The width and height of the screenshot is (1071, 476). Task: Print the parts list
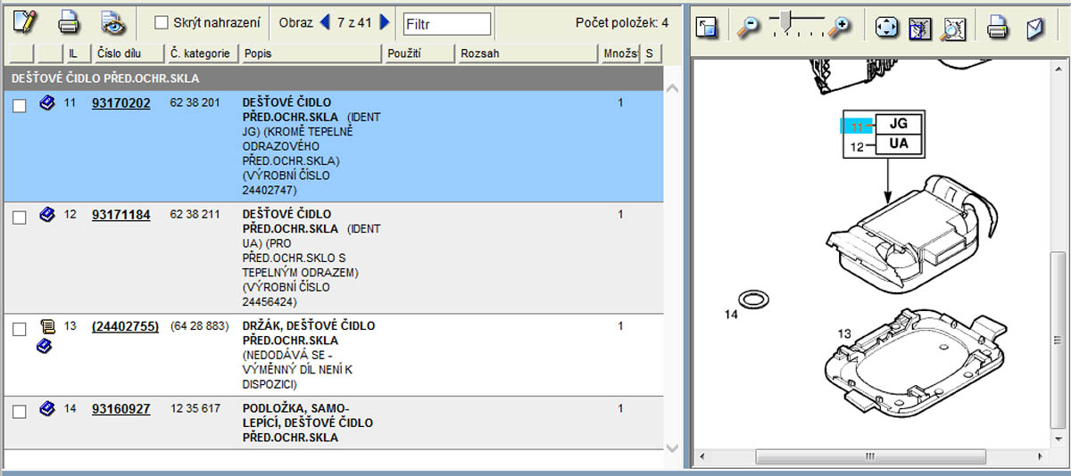coord(69,21)
